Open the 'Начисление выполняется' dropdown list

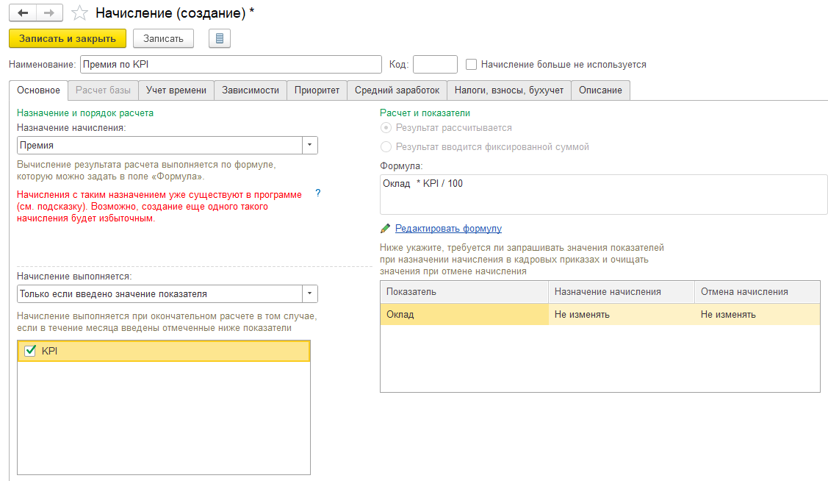[x=311, y=294]
